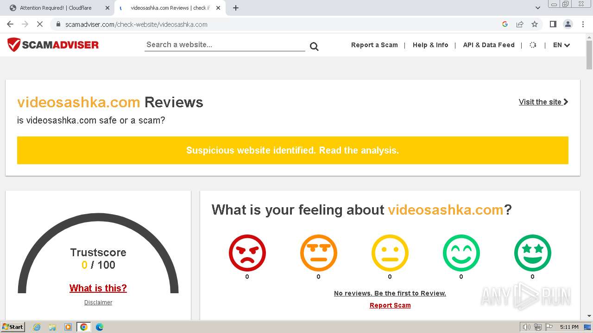
Task: Close the videosashka.com Reviews tab
Action: point(218,8)
